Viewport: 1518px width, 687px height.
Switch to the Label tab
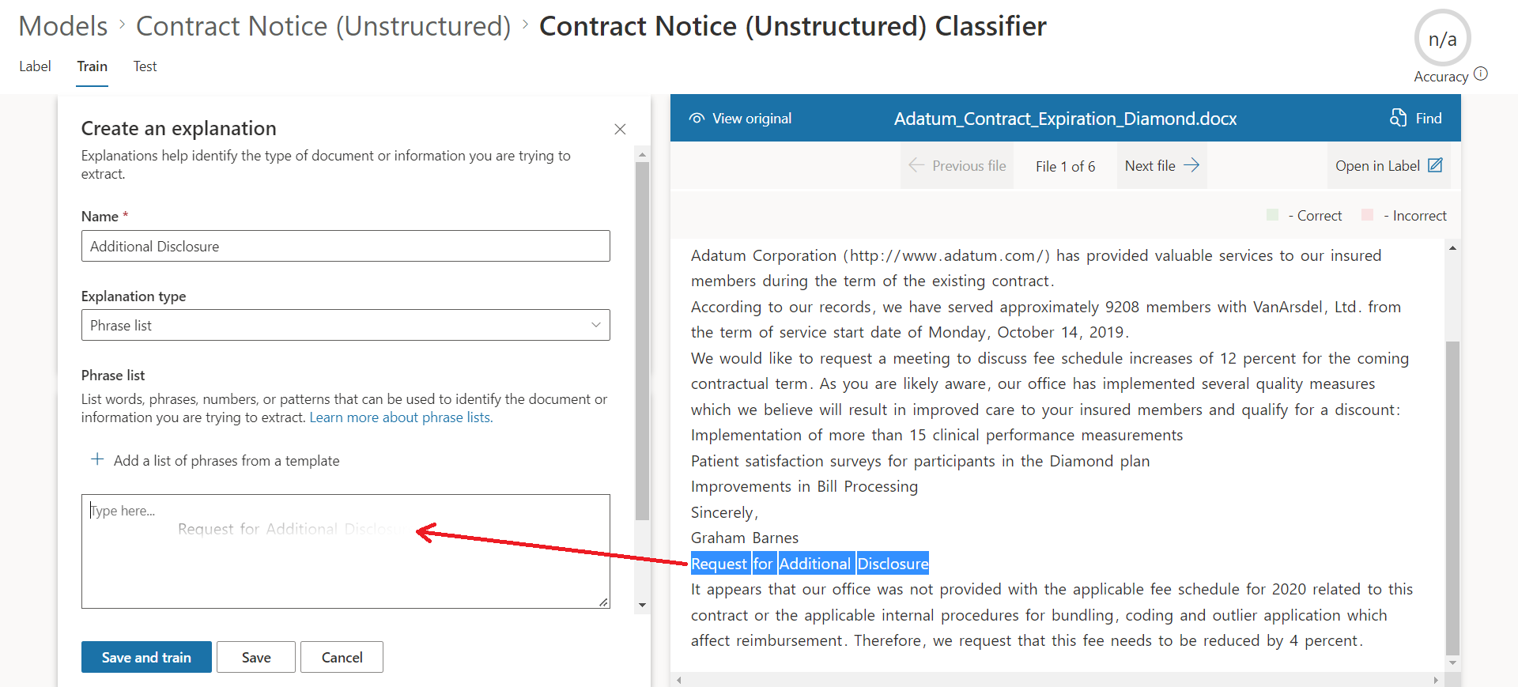click(35, 66)
